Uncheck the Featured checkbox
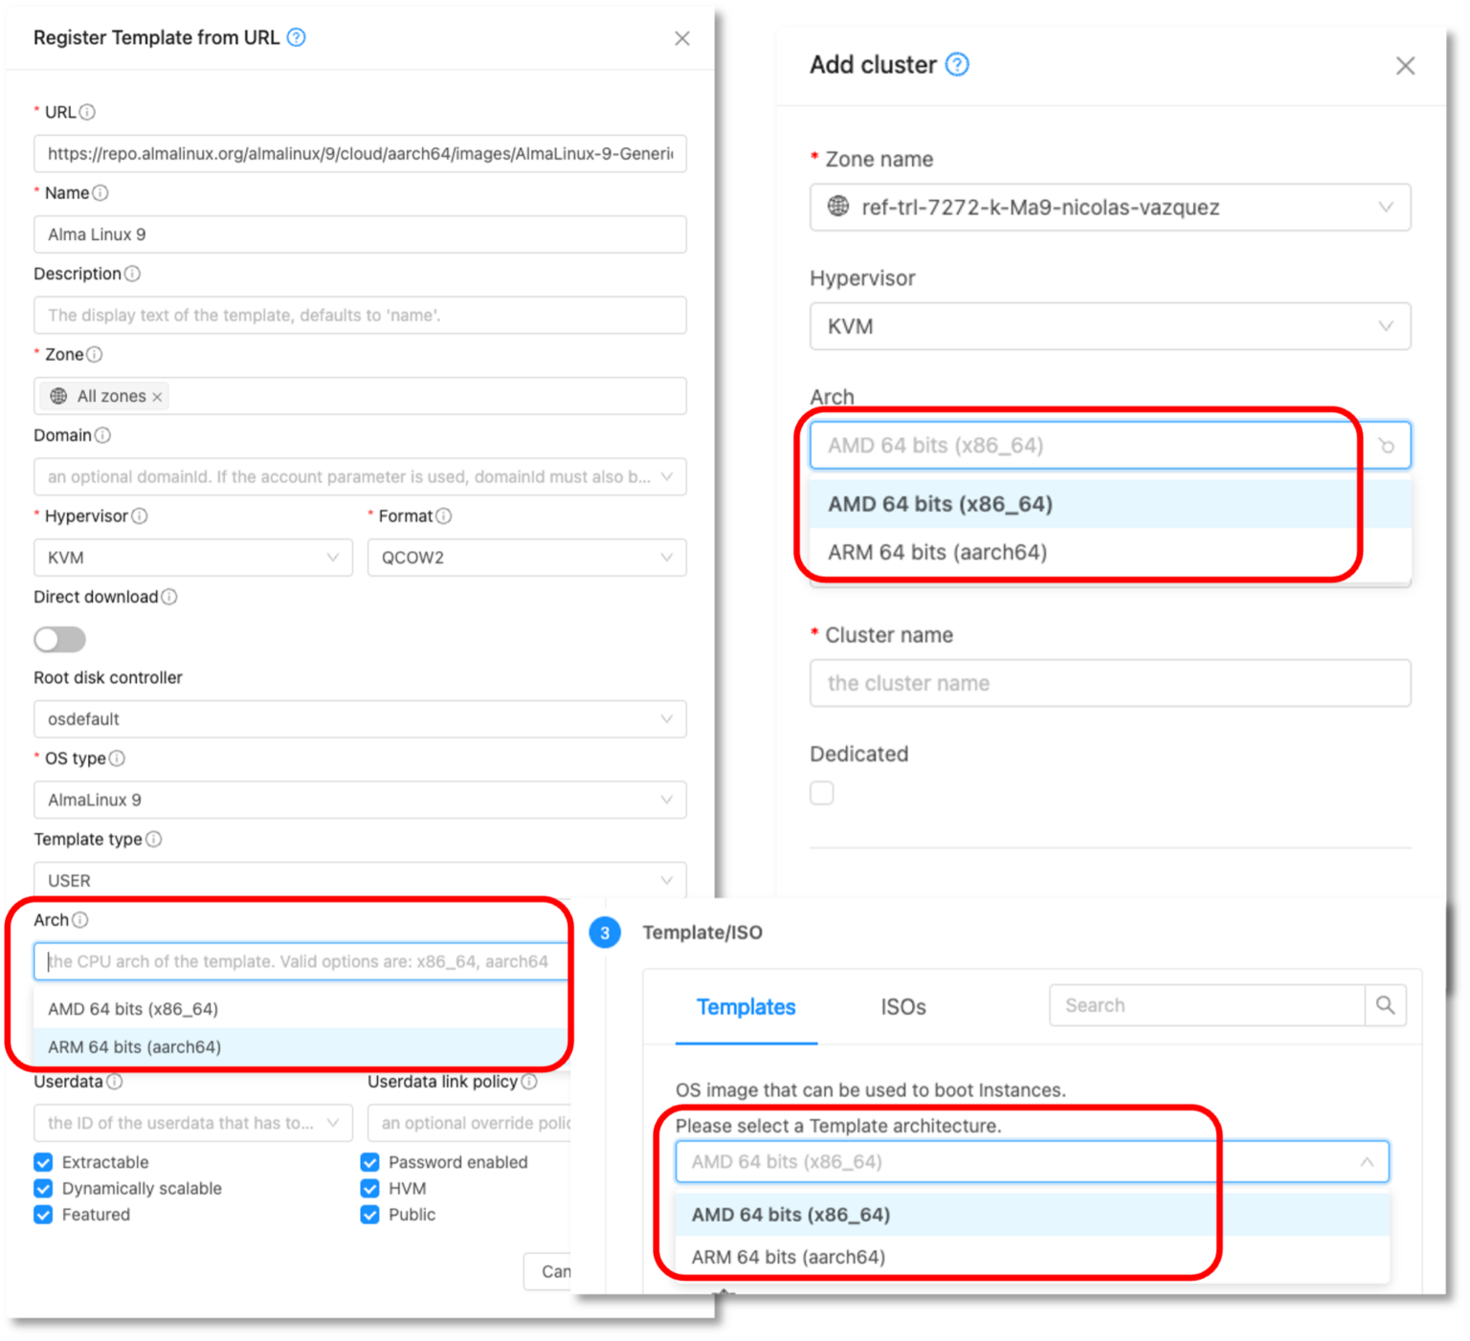 (43, 1215)
